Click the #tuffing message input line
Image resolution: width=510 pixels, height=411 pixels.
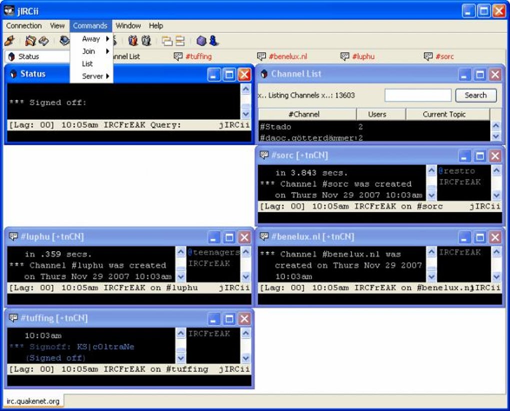tap(129, 380)
